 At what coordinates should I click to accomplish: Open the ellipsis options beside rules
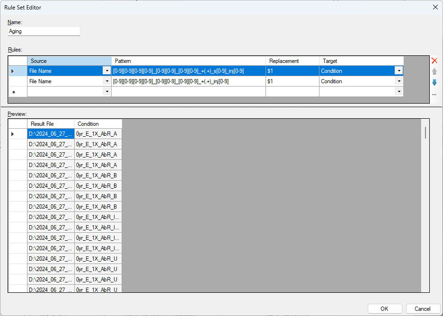[434, 94]
